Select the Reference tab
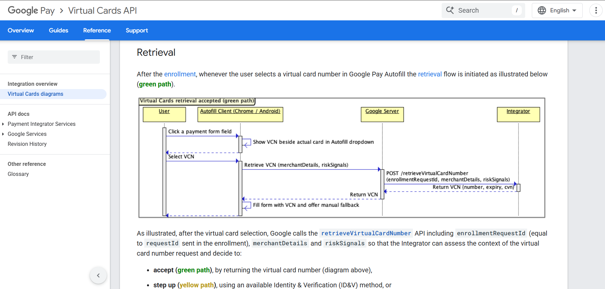Image resolution: width=605 pixels, height=289 pixels. 97,30
